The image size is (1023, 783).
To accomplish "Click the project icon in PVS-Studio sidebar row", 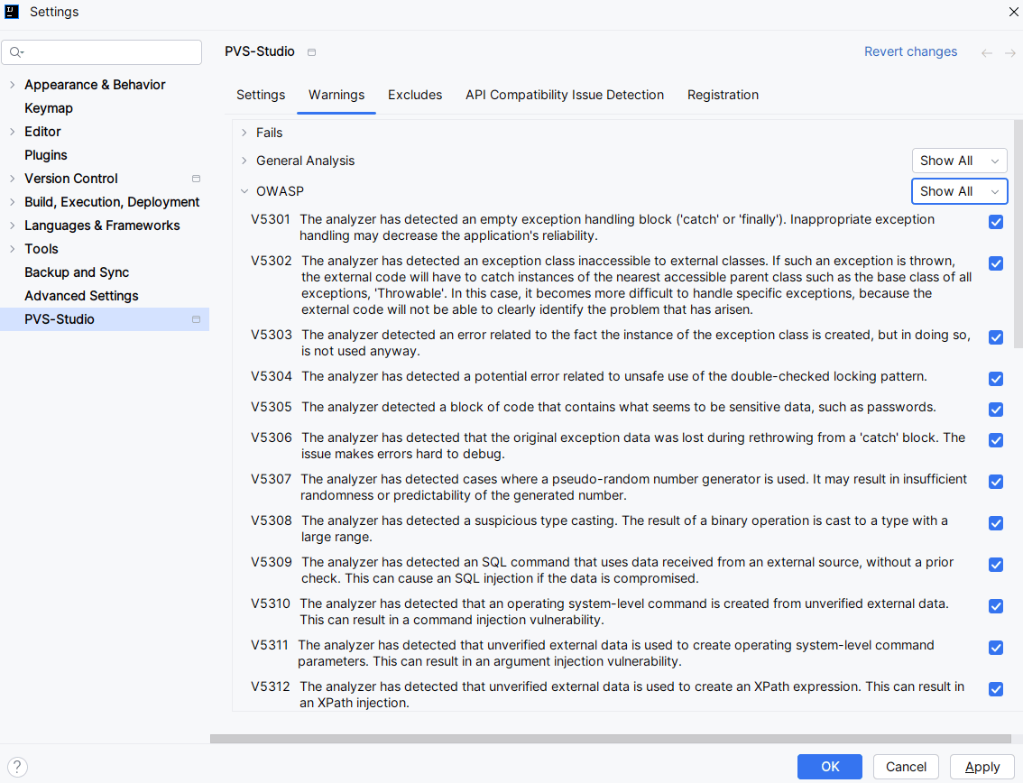I will tap(196, 319).
